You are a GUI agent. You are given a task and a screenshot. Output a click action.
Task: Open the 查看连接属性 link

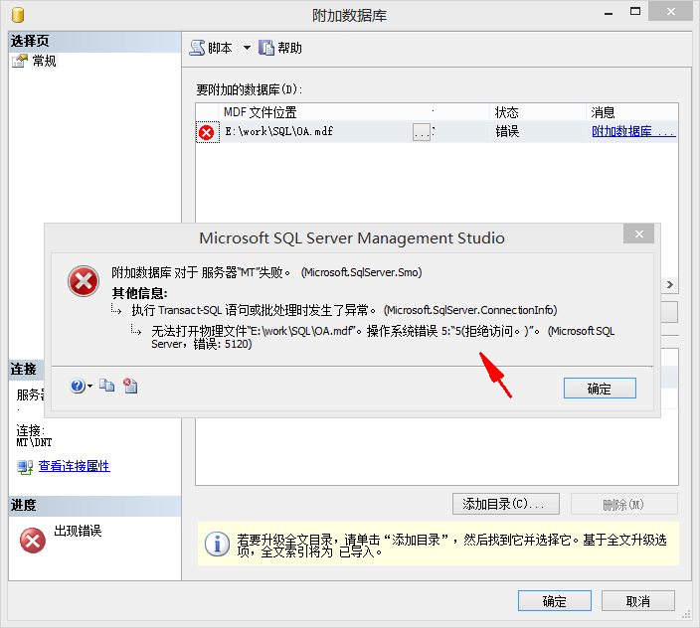[x=75, y=466]
